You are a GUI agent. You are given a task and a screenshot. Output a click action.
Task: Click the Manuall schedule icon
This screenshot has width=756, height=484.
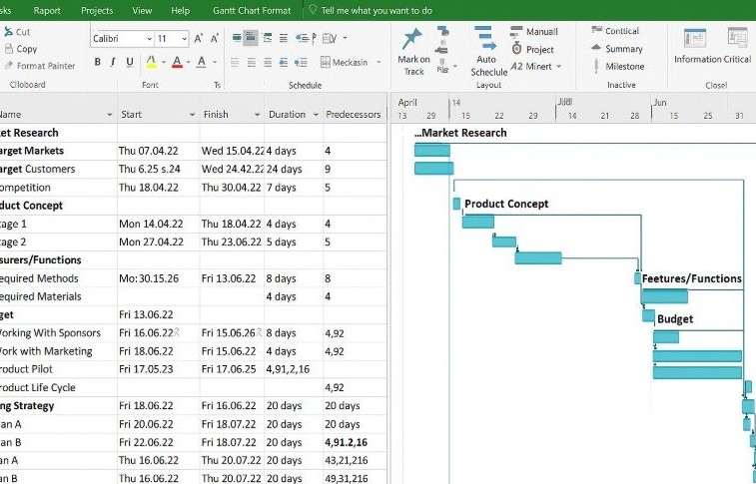(516, 31)
